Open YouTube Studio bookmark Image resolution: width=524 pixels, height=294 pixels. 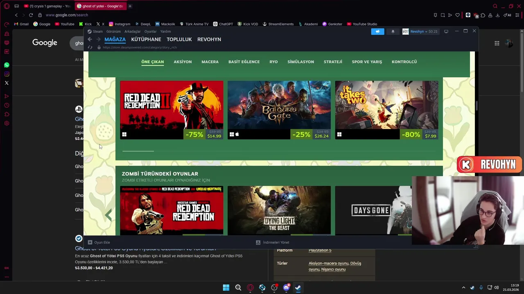pos(362,24)
